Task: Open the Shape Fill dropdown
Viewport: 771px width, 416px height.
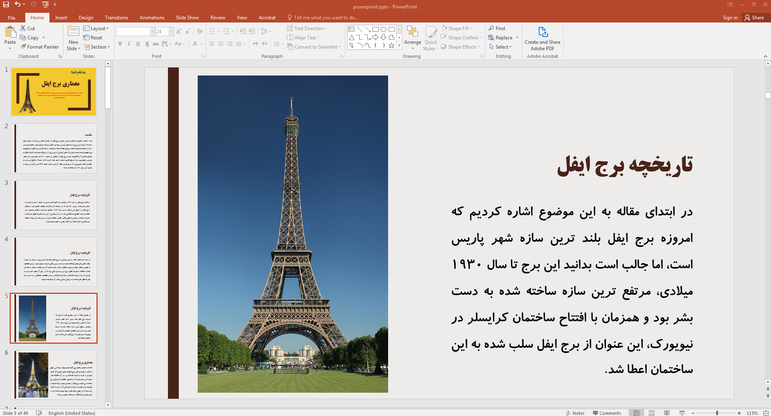Action: pos(456,28)
